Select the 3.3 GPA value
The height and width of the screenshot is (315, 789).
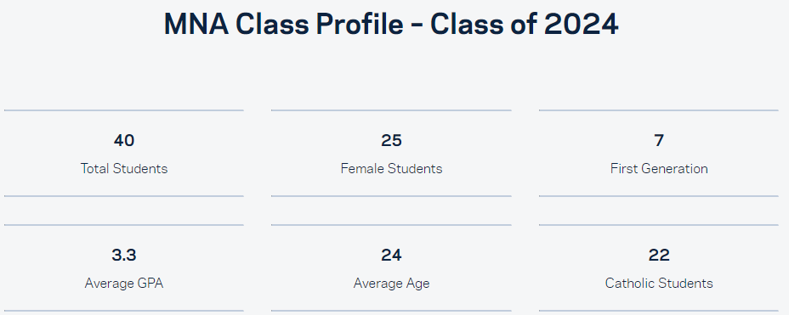coord(124,256)
